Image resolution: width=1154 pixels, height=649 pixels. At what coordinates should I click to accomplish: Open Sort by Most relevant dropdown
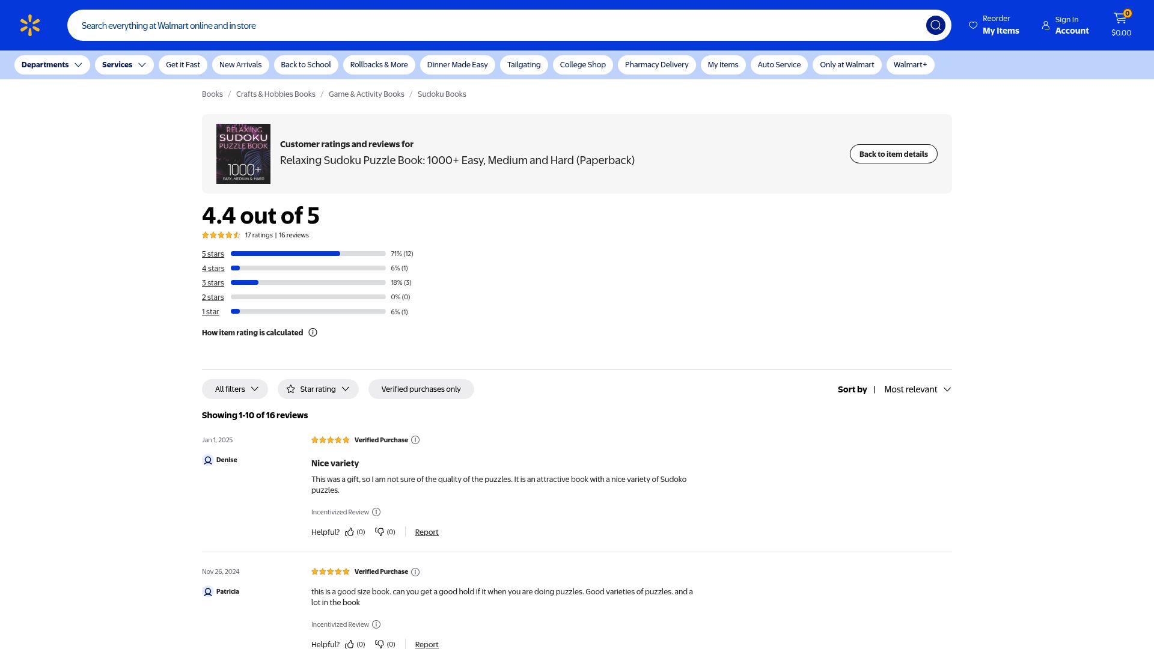917,389
